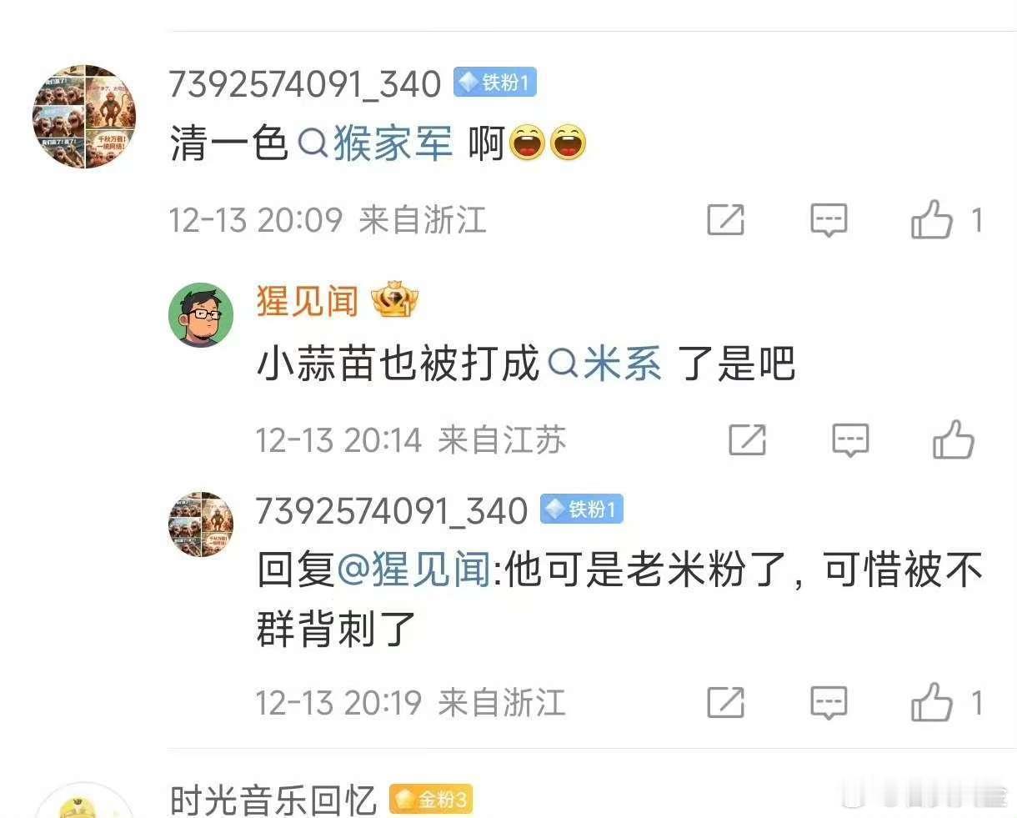Tap the 金粉3 badge beside 时光音乐回忆
Image resolution: width=1017 pixels, height=818 pixels.
pos(431,800)
